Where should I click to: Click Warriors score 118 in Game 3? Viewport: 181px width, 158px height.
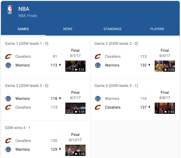click(54, 98)
